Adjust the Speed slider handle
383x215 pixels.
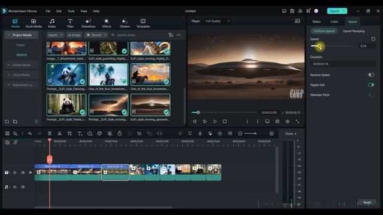pyautogui.click(x=320, y=46)
